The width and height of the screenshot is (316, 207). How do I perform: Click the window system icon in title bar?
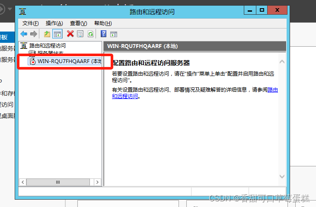pyautogui.click(x=22, y=12)
